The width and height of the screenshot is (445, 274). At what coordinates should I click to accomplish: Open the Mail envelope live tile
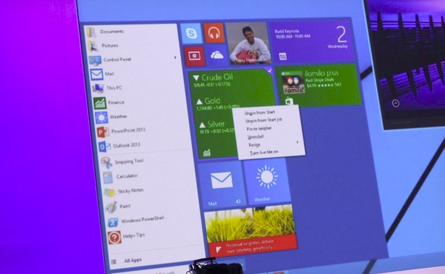[221, 184]
